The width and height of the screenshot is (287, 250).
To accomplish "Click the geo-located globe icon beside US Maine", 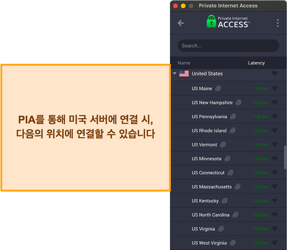I will click(x=218, y=88).
